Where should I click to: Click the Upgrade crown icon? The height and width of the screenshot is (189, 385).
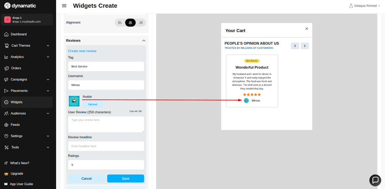click(6, 174)
